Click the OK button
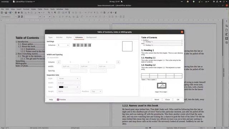The height and width of the screenshot is (129, 229). tap(178, 100)
